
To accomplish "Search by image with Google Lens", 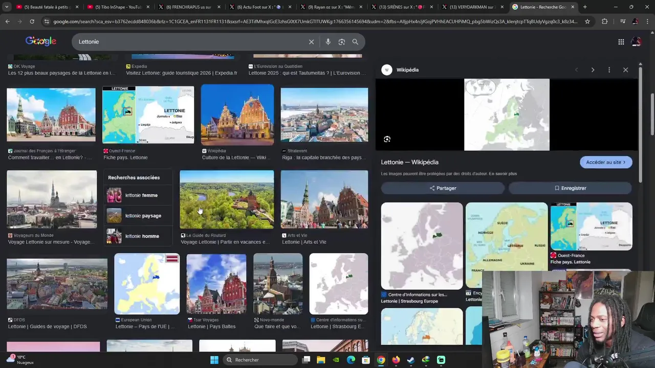I will 342,42.
